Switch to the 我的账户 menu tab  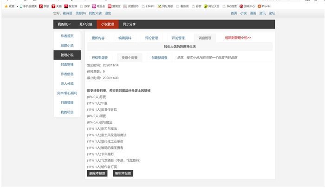point(64,24)
